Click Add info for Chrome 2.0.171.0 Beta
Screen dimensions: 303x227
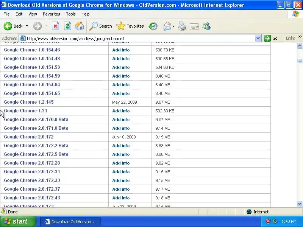pyautogui.click(x=121, y=128)
